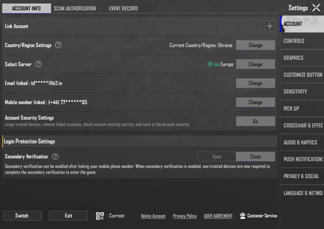Image resolution: width=324 pixels, height=229 pixels.
Task: Click the Email linked address text
Action: point(33,83)
